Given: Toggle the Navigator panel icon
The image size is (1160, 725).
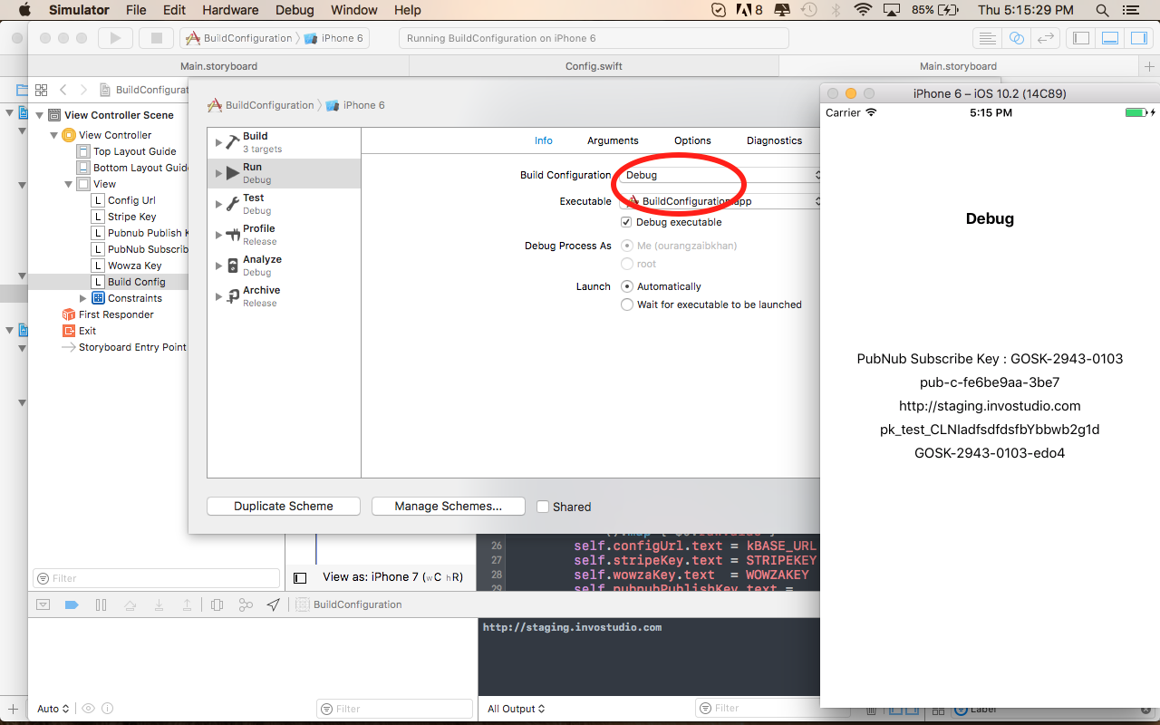Looking at the screenshot, I should [x=1080, y=38].
